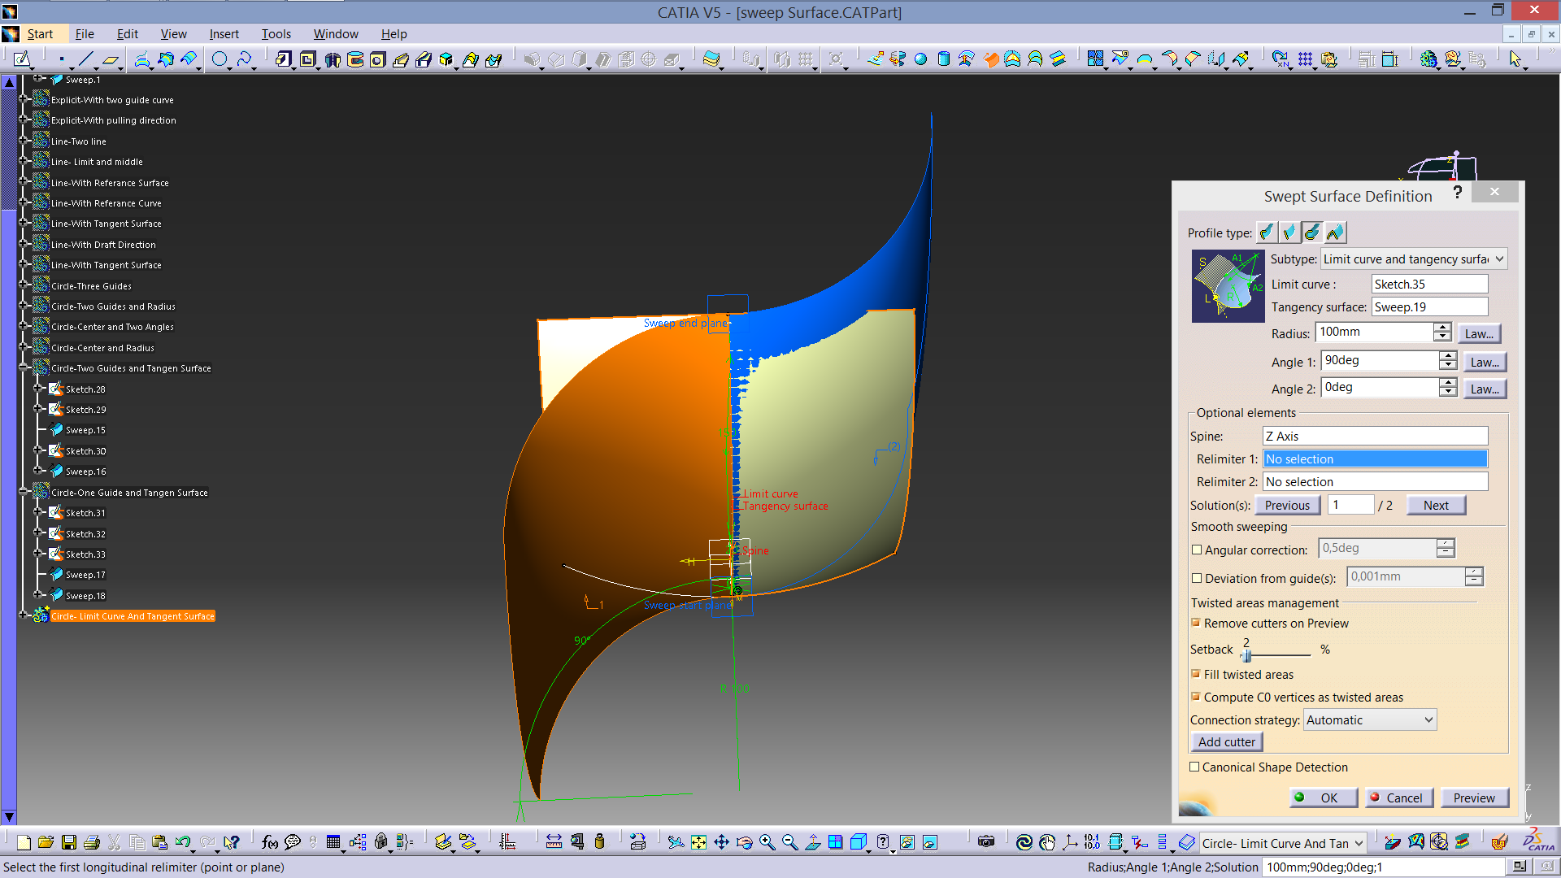Image resolution: width=1561 pixels, height=878 pixels.
Task: Click OK in Swept Surface Definition
Action: point(1324,798)
